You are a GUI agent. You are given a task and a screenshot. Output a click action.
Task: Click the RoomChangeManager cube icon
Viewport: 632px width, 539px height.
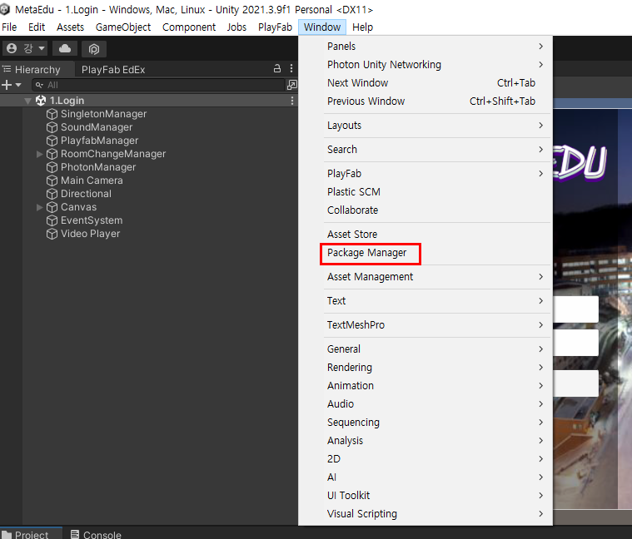52,154
